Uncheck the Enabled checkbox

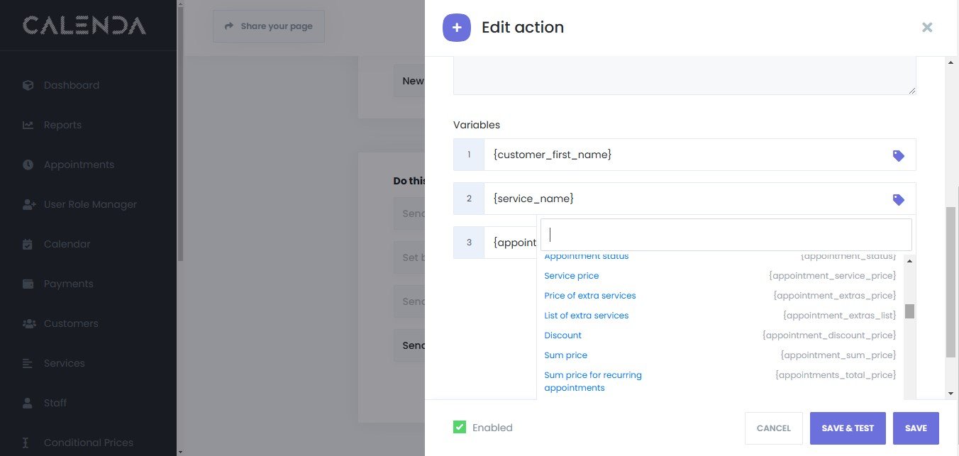click(x=460, y=427)
